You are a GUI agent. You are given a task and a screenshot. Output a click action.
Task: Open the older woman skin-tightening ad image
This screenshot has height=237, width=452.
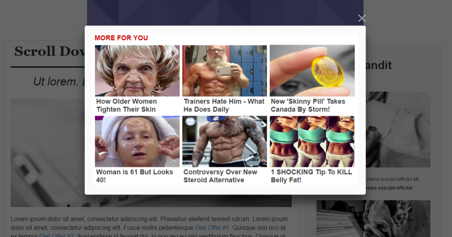[x=137, y=71]
